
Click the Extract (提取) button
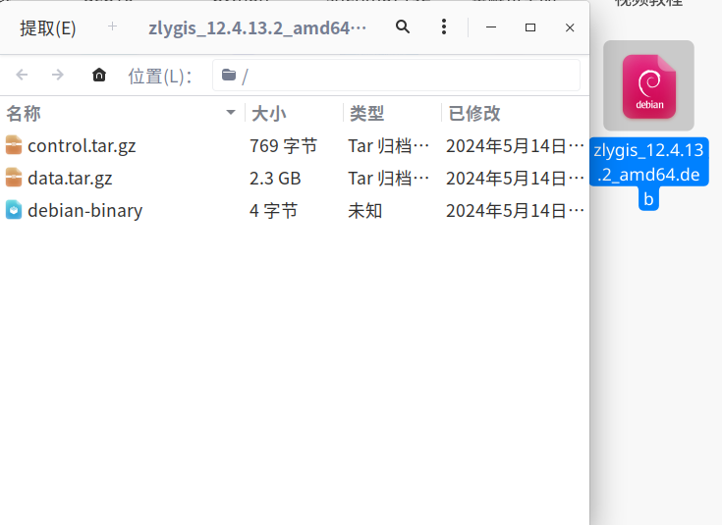click(x=48, y=28)
